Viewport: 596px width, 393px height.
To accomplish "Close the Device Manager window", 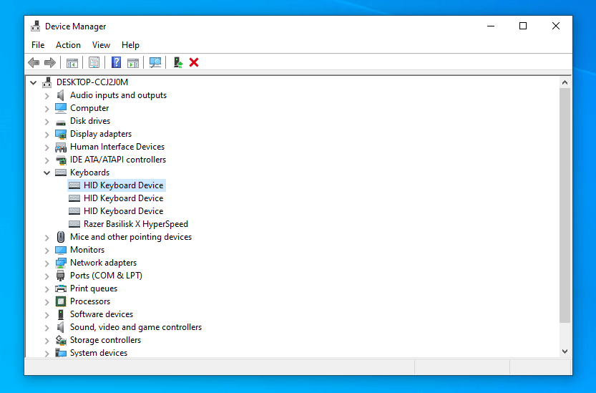I will point(556,26).
